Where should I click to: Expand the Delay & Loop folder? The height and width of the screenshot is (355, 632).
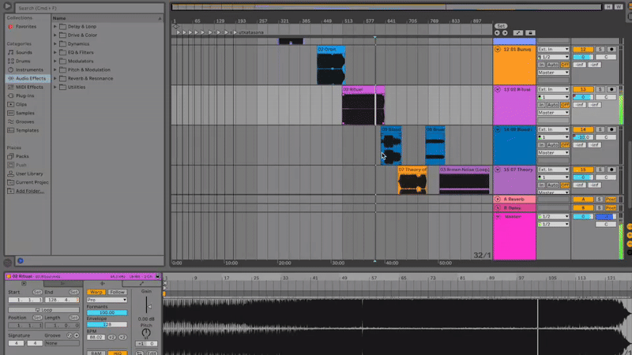point(55,27)
